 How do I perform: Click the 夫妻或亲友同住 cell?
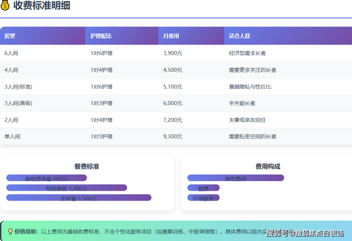(x=248, y=120)
